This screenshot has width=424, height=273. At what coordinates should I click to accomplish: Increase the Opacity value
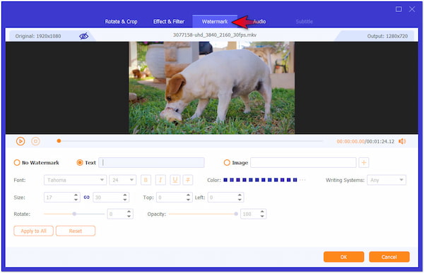(262, 212)
